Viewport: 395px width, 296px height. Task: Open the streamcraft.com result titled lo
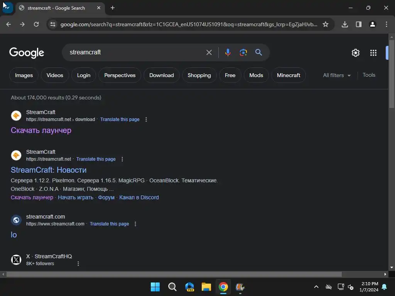pos(14,235)
